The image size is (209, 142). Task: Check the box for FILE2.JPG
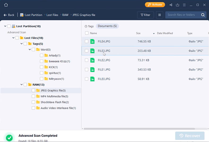coord(87,60)
